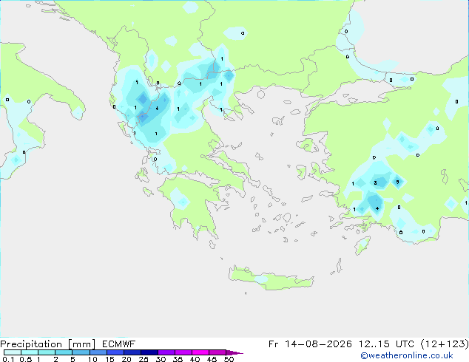Click the 5 to 10 mm legend swatch

81,352
